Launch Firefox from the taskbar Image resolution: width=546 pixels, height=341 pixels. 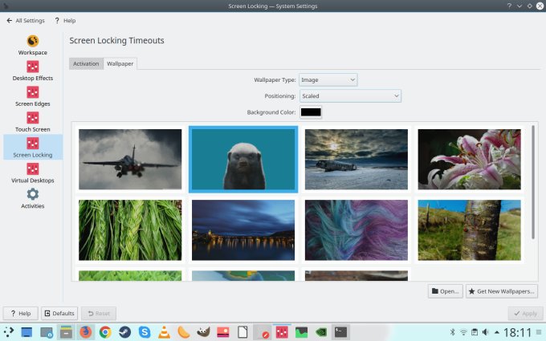85,332
